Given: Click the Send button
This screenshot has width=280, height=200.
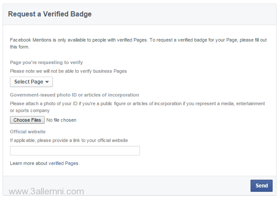Looking at the screenshot, I should (x=261, y=186).
